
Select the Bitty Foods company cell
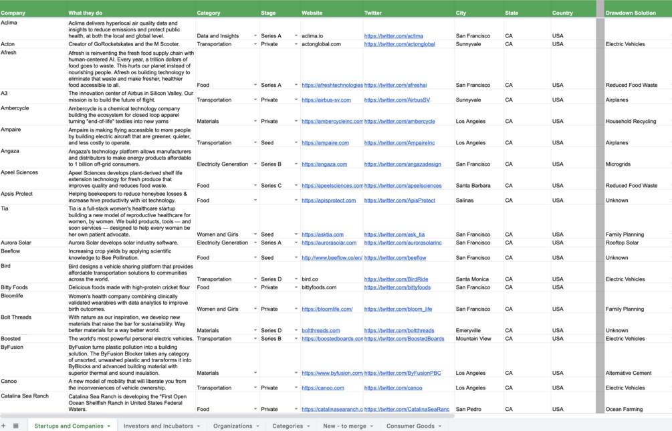click(x=33, y=287)
